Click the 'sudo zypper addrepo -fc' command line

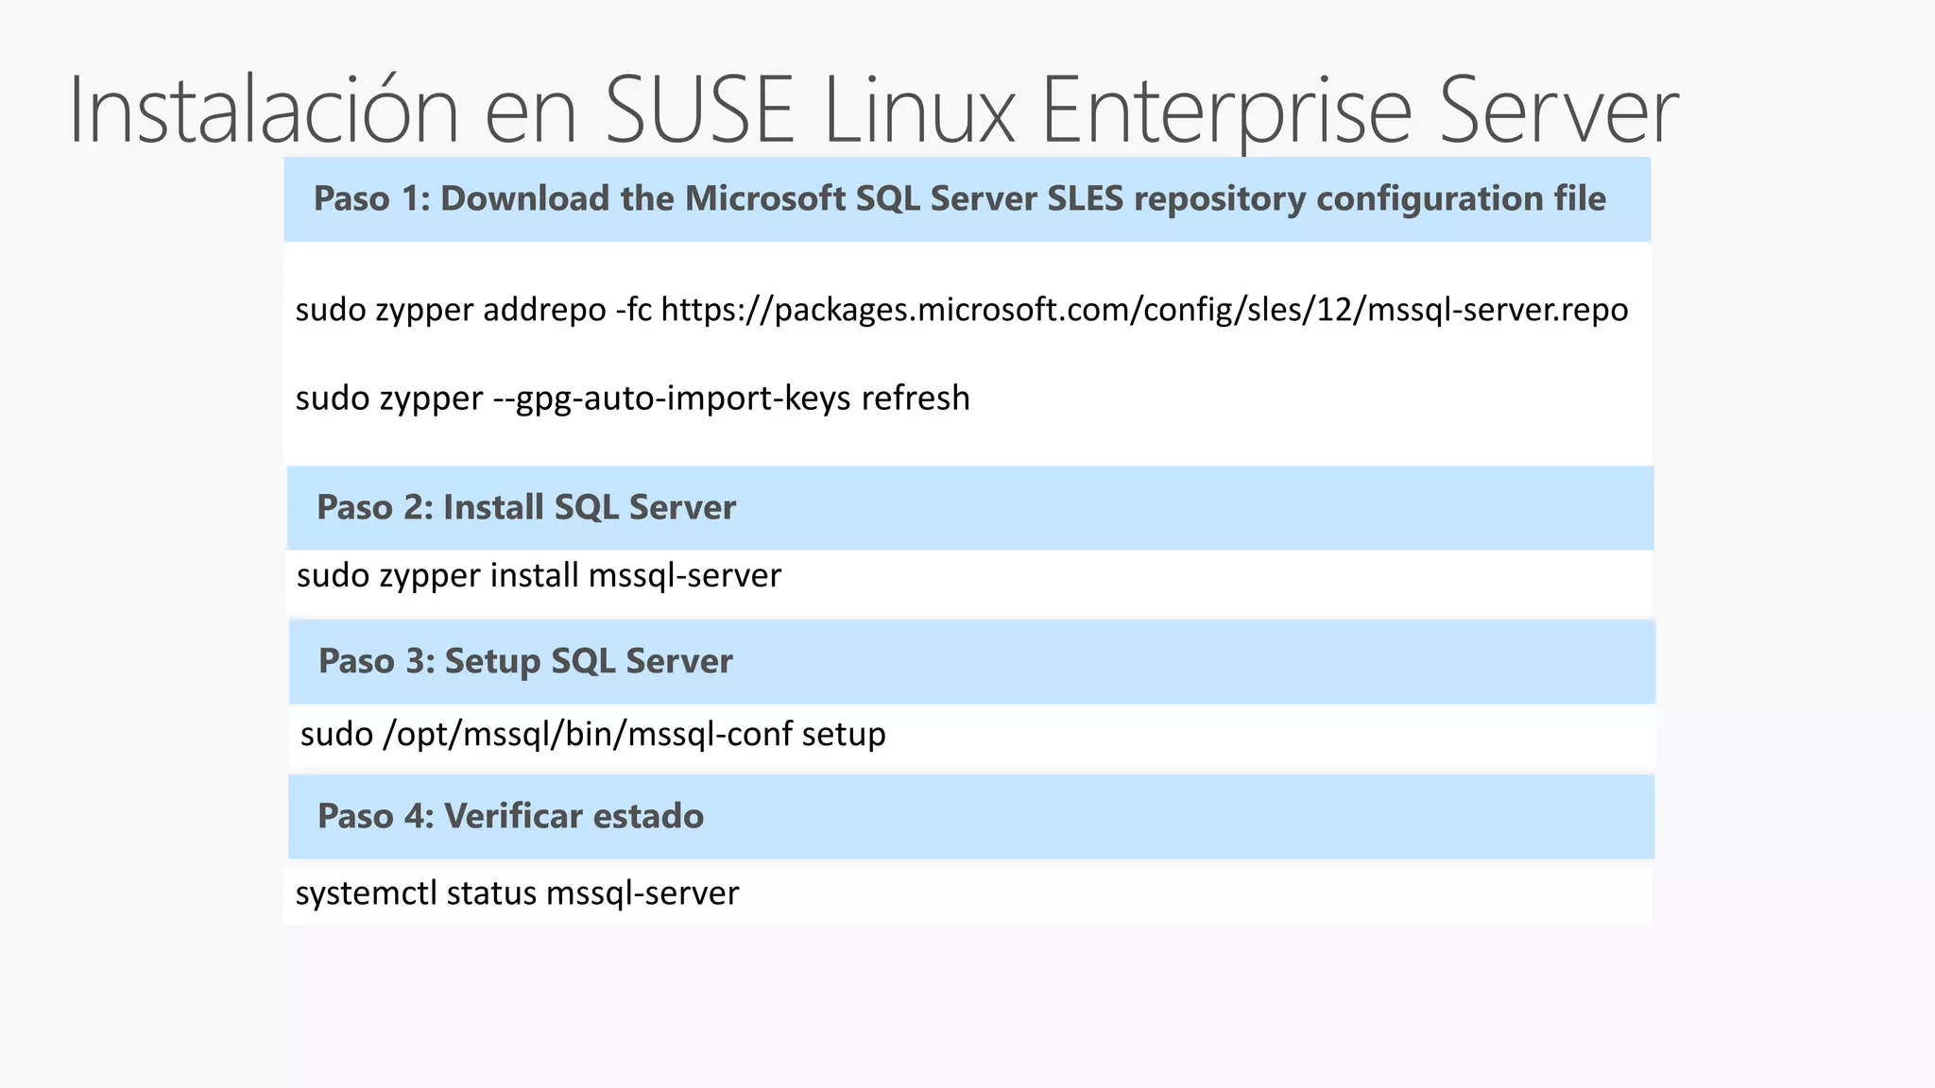[x=962, y=310]
